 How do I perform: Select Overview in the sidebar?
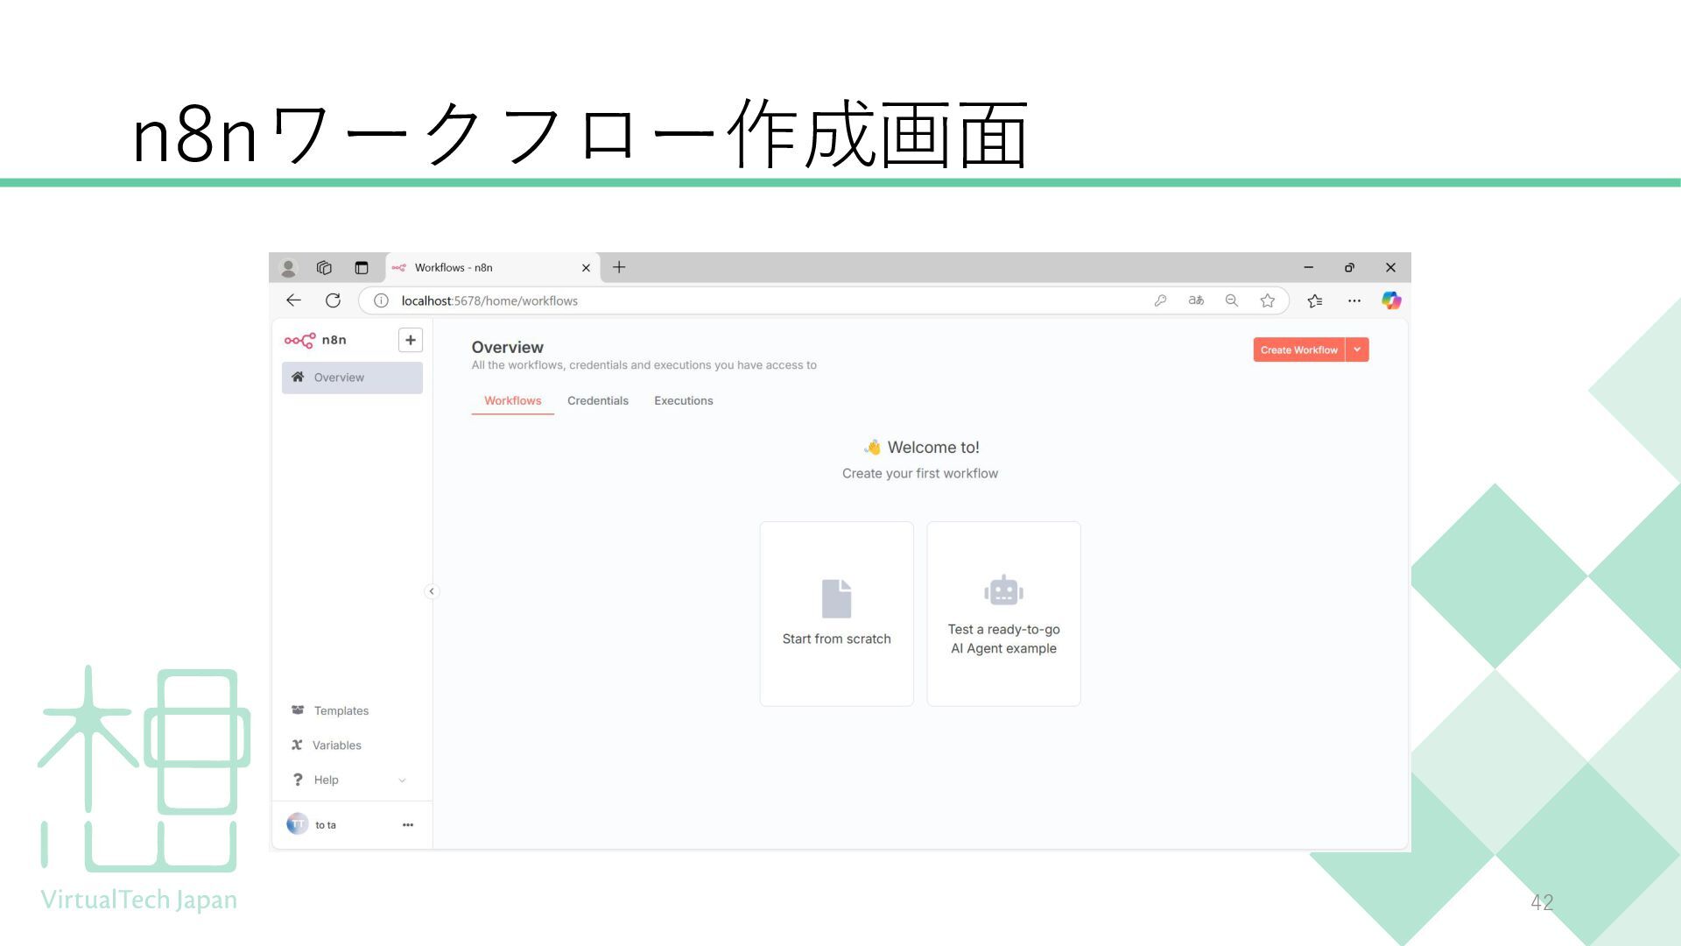[352, 378]
